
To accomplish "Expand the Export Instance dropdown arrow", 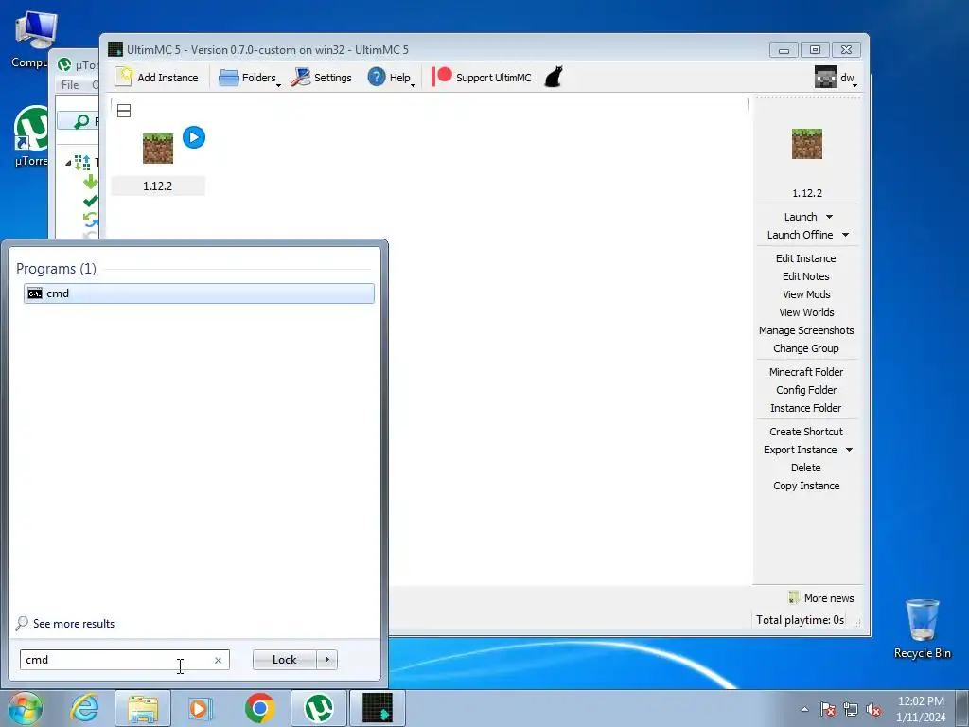I will pos(849,450).
